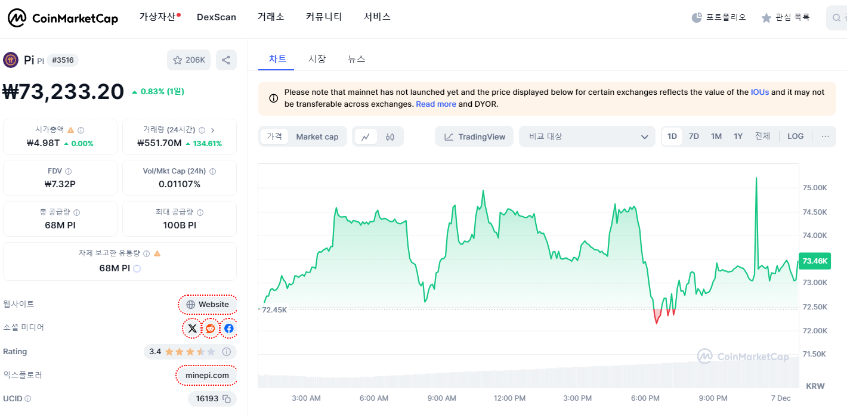Click the Pi coin logo
847x415 pixels.
coord(11,60)
